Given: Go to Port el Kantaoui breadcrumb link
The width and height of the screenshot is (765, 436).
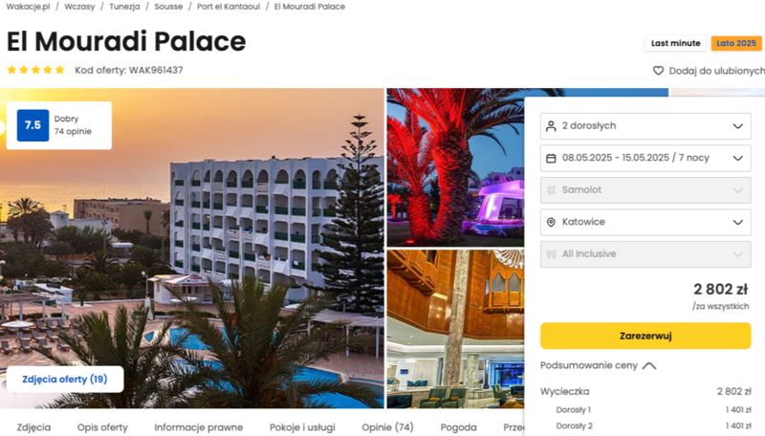Looking at the screenshot, I should pyautogui.click(x=229, y=7).
